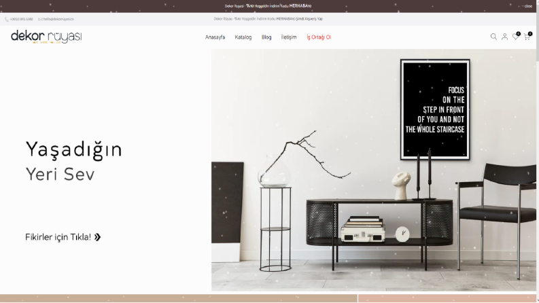This screenshot has height=303, width=539.
Task: Open the Blog menu item
Action: pyautogui.click(x=266, y=37)
